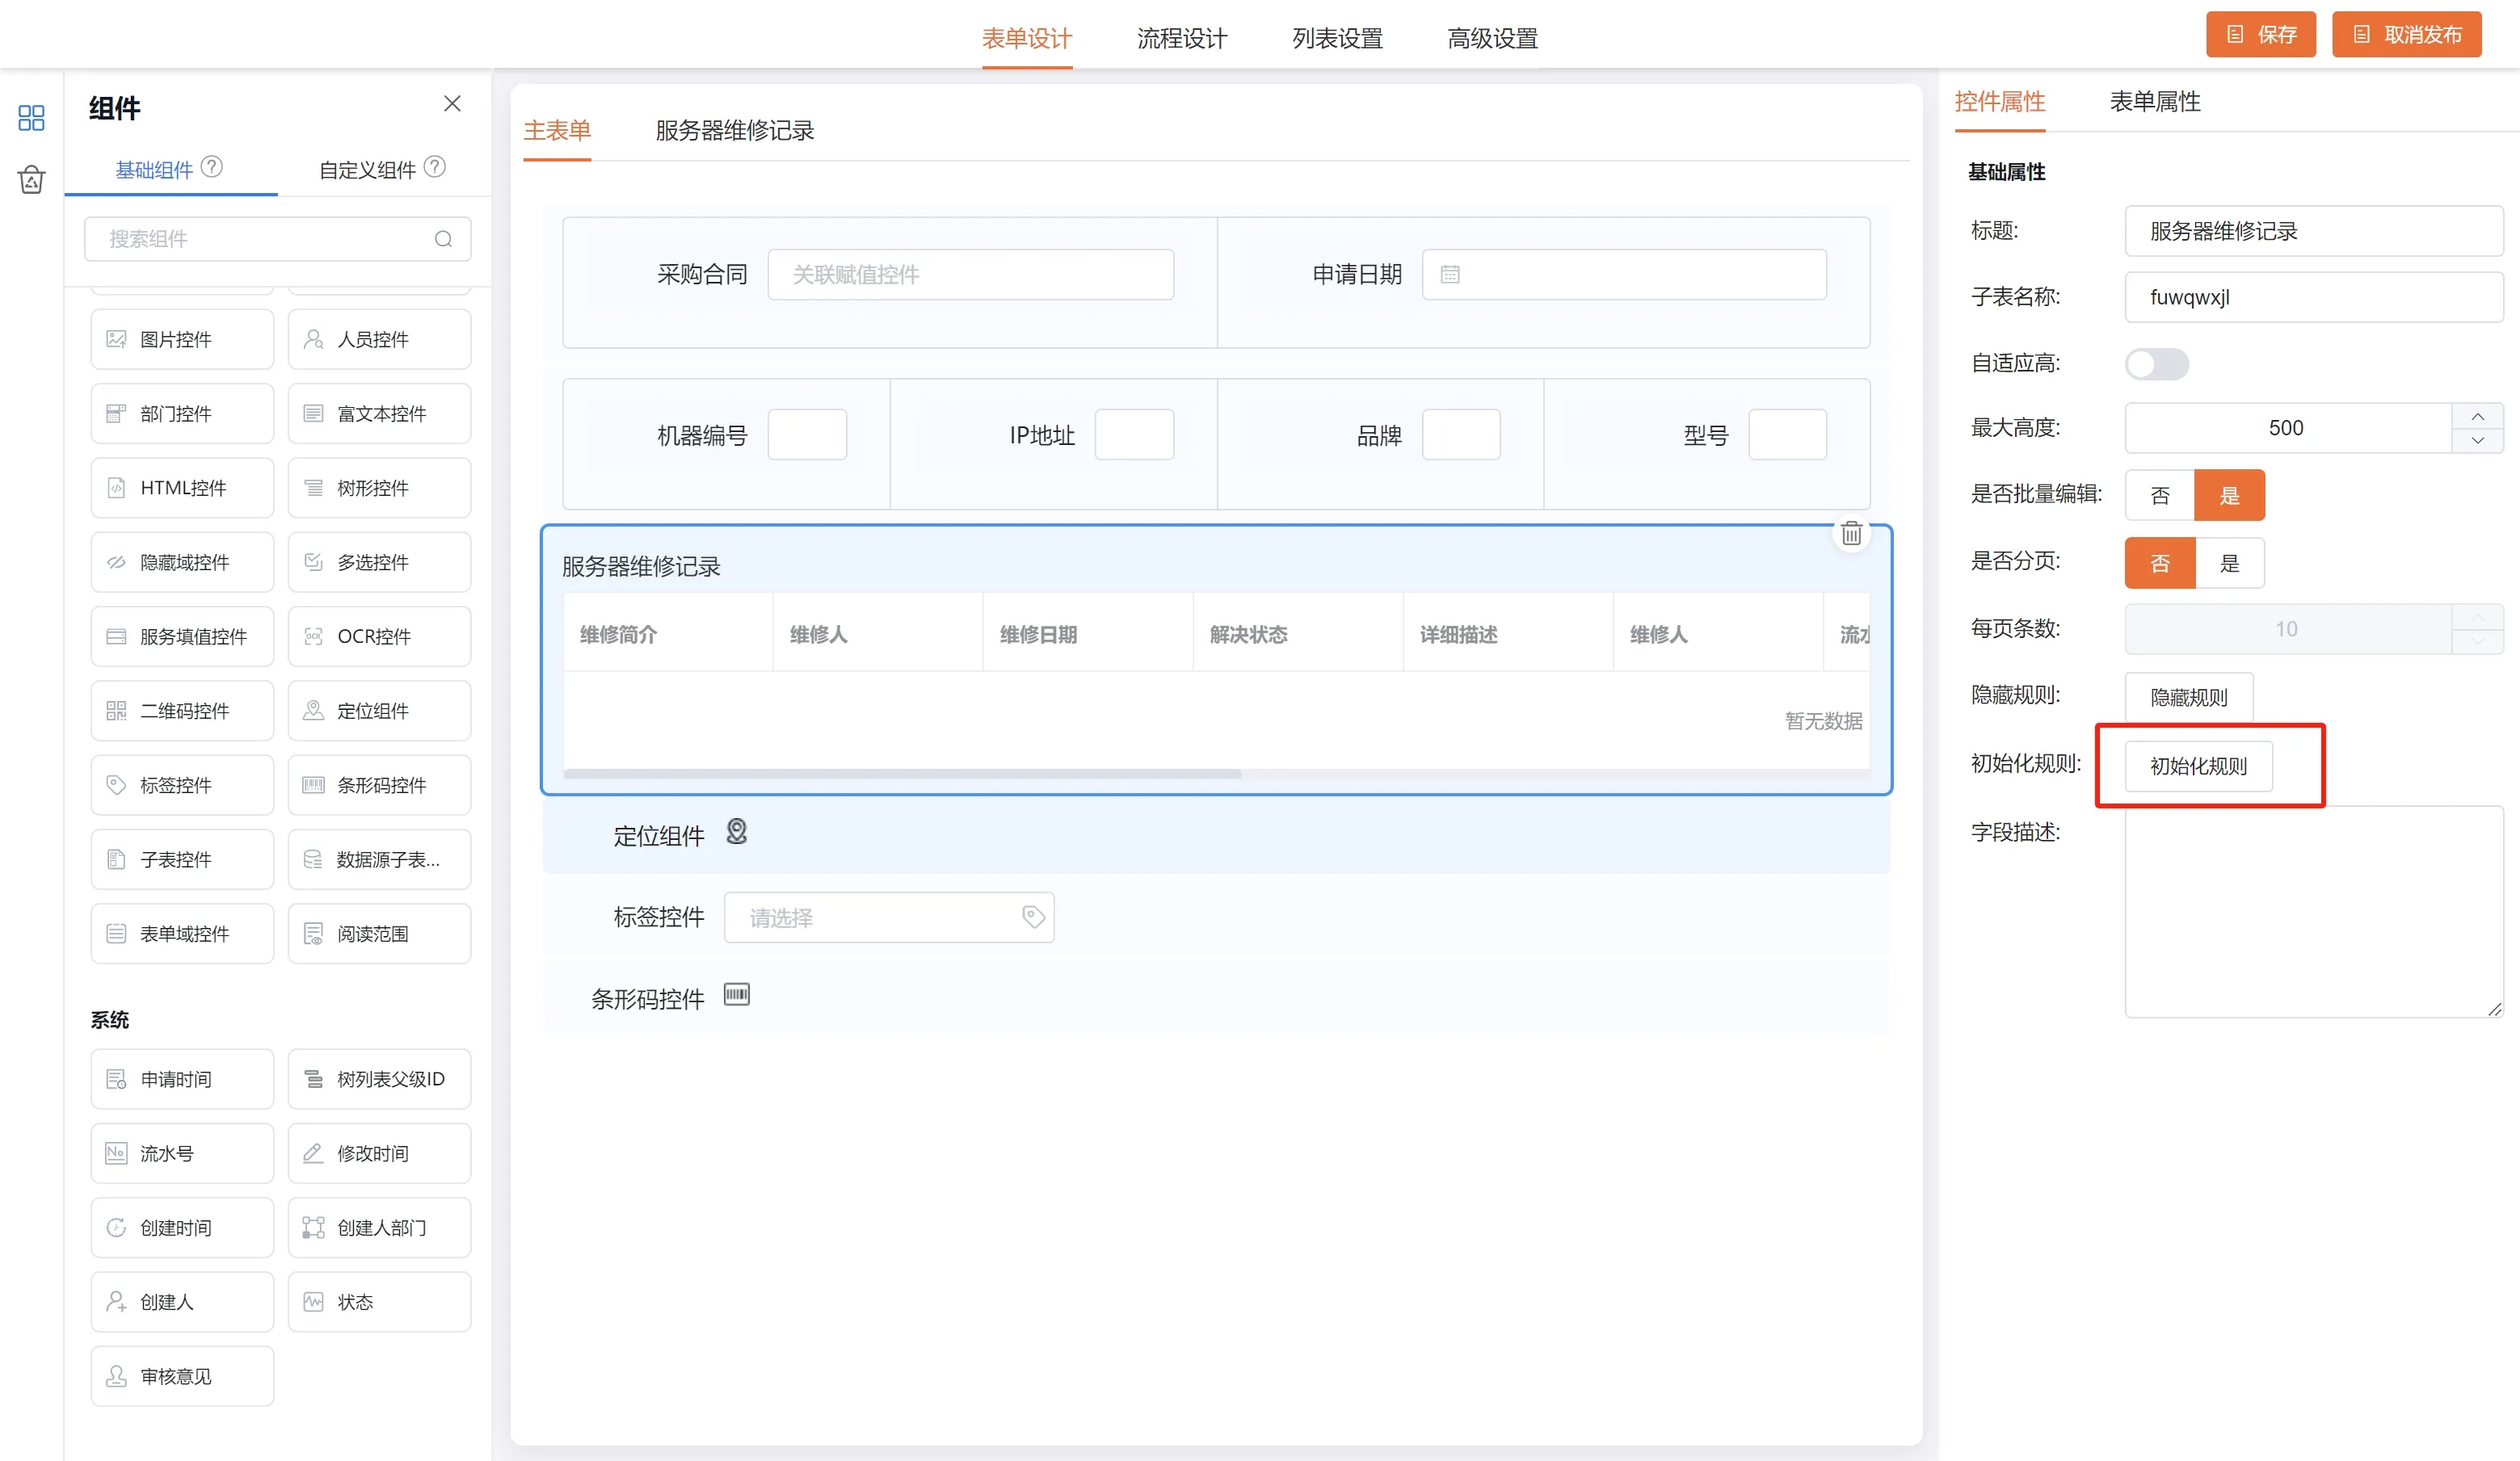Click the component grid sidebar icon

click(31, 118)
